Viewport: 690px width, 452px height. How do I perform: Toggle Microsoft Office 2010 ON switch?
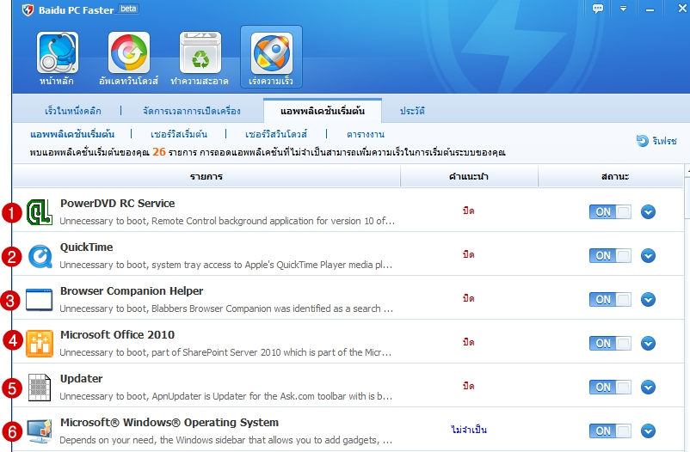tap(610, 343)
